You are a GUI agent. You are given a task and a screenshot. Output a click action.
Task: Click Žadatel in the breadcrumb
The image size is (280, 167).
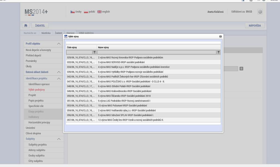point(59,33)
